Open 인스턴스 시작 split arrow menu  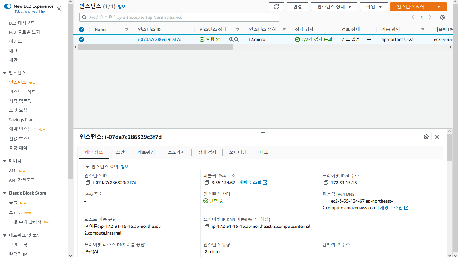pyautogui.click(x=439, y=7)
